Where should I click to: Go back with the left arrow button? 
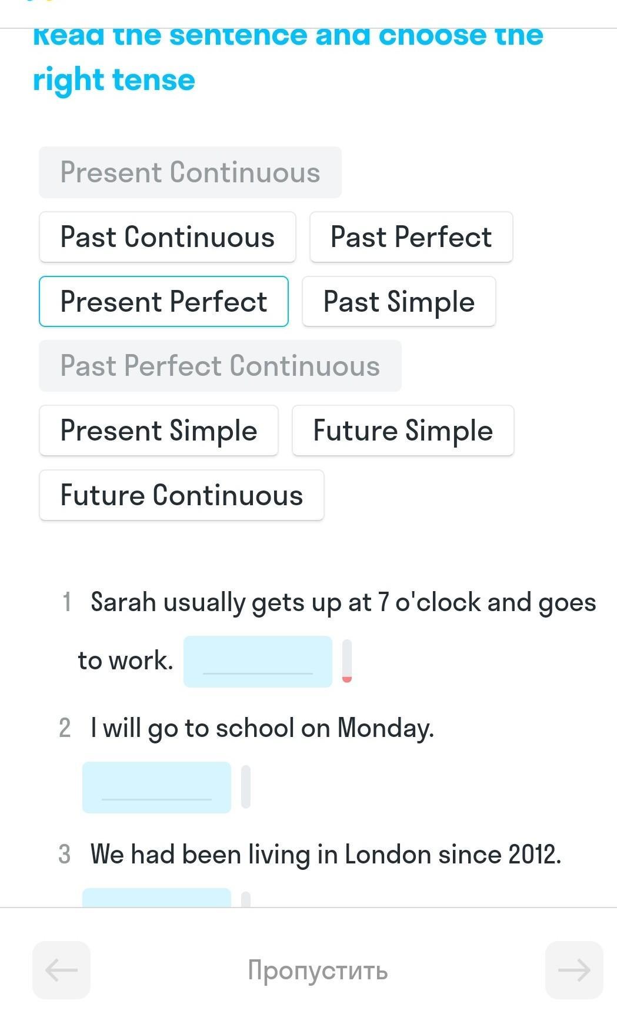coord(61,970)
